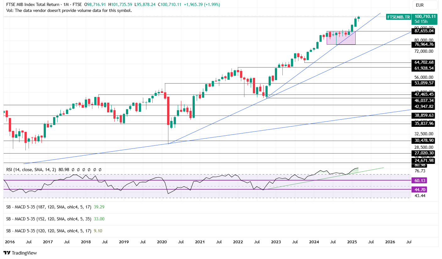
Task: Click the MACD value 33.00
Action: (x=99, y=219)
